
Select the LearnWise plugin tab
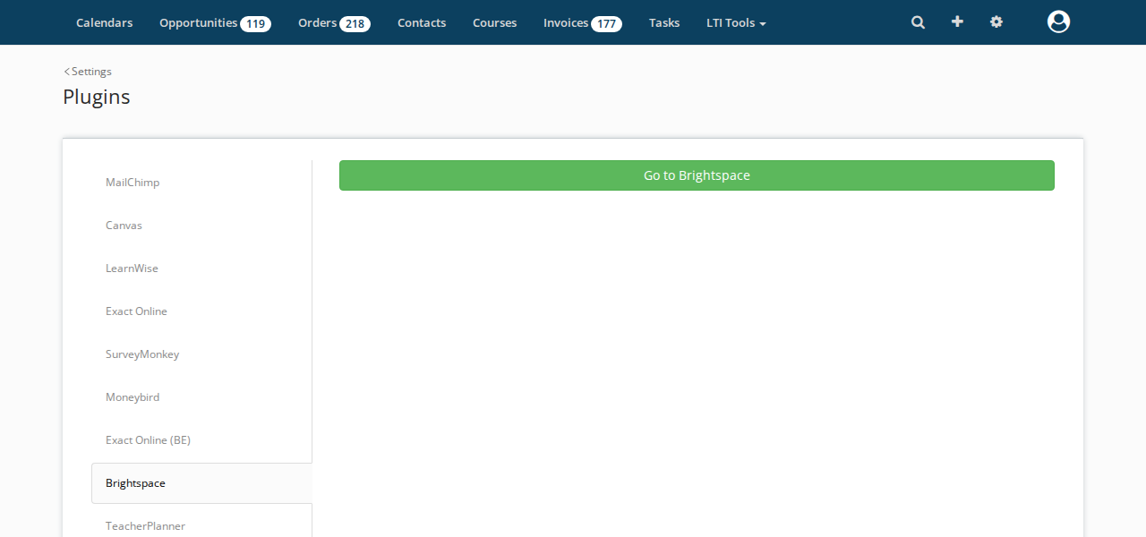(201, 268)
